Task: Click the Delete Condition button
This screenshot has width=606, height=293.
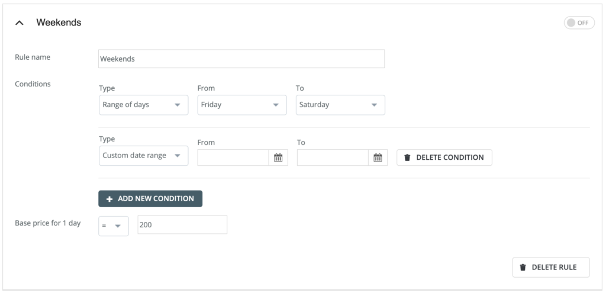Action: [x=444, y=157]
